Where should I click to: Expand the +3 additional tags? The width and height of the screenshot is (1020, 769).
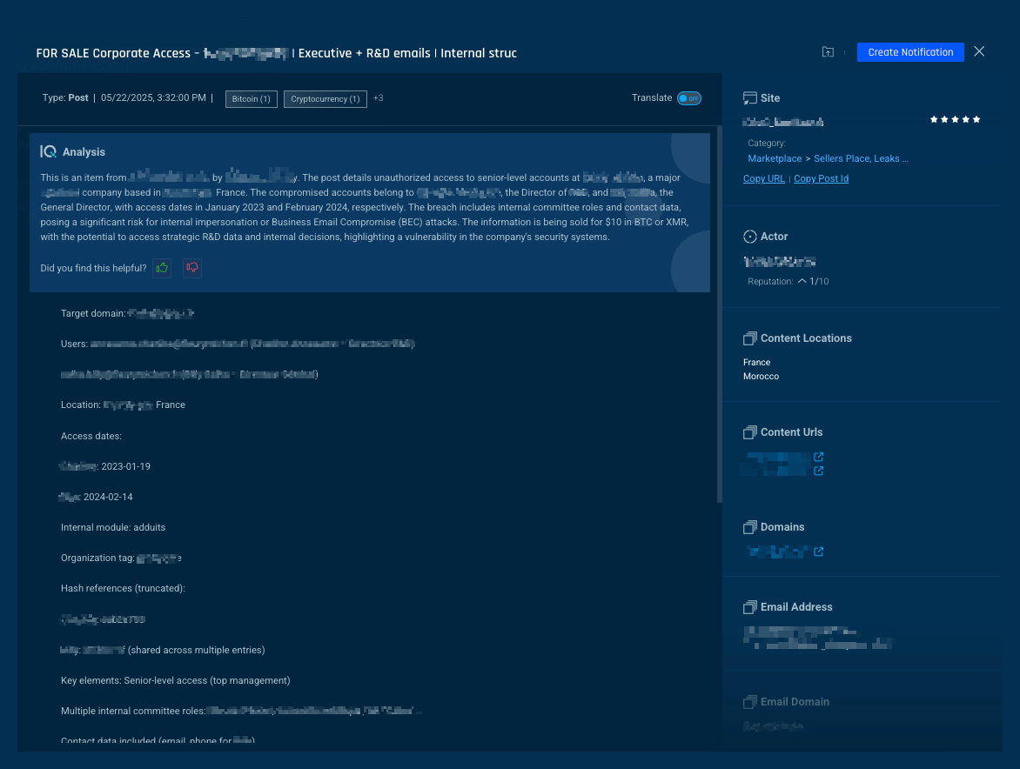379,98
